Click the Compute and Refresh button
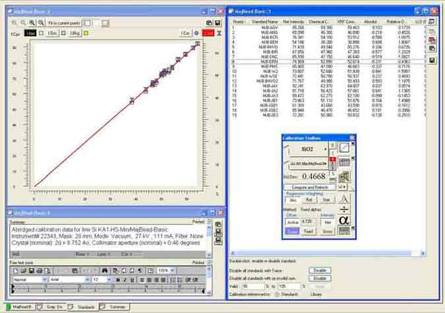Screen dimensions: 445x313 pyautogui.click(x=311, y=186)
